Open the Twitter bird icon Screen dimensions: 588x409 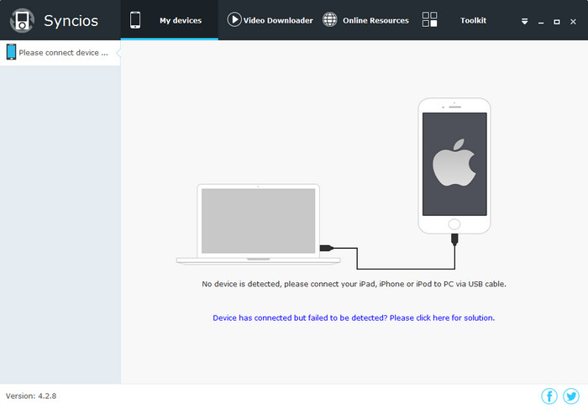pos(571,396)
